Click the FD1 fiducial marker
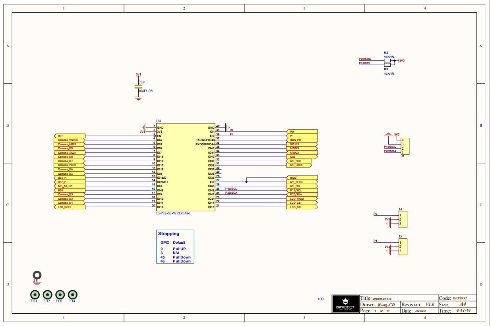Viewport: 490px width, 326px height. [35, 295]
